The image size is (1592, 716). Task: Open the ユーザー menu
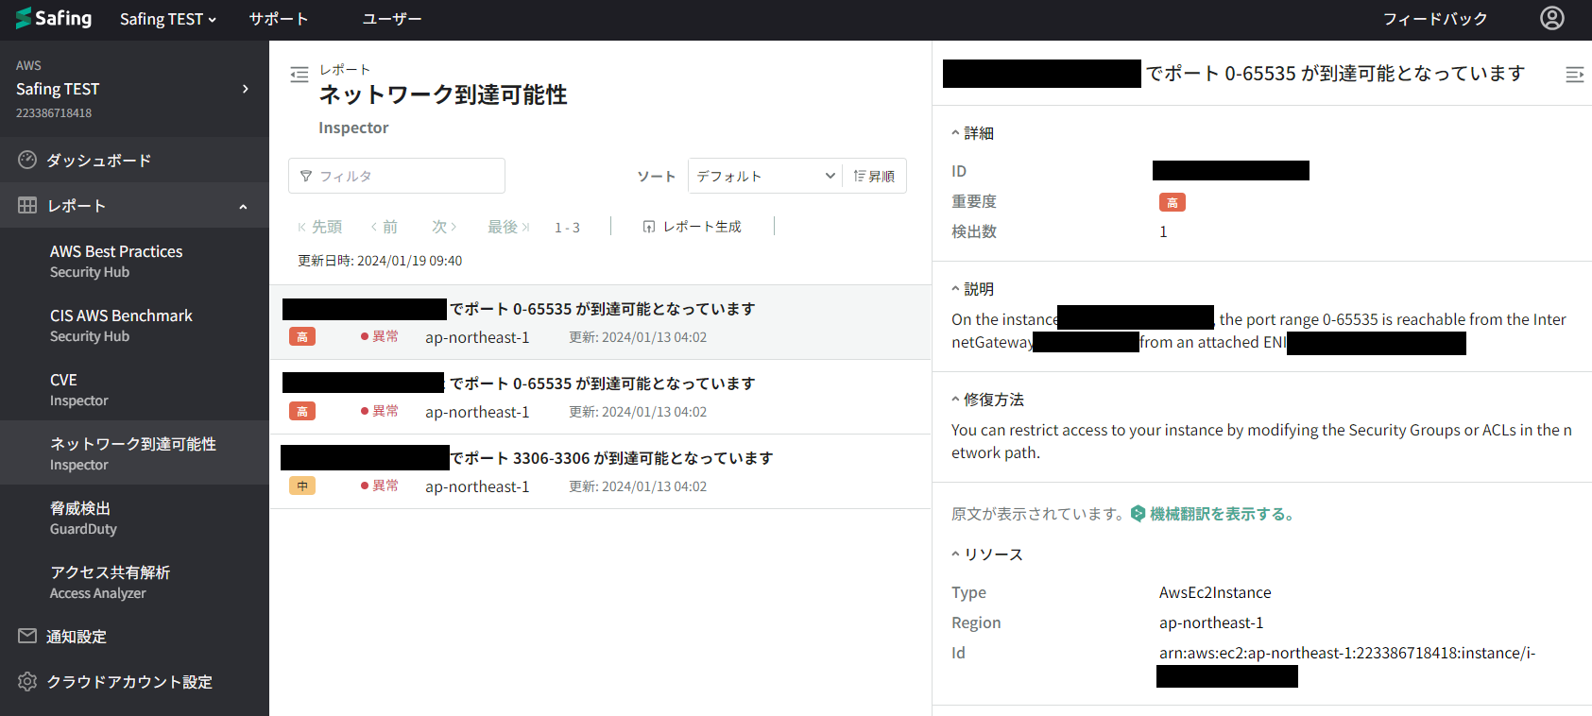click(392, 19)
